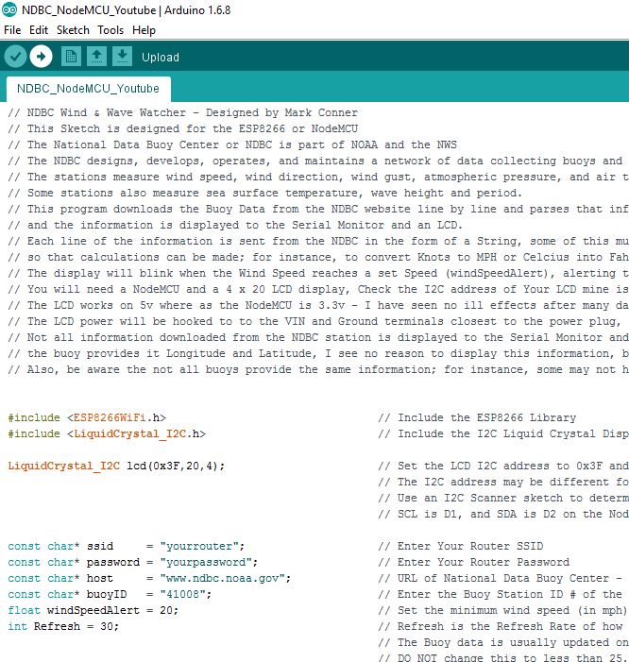Click the comment line starting "Also, be aware"

pyautogui.click(x=318, y=370)
